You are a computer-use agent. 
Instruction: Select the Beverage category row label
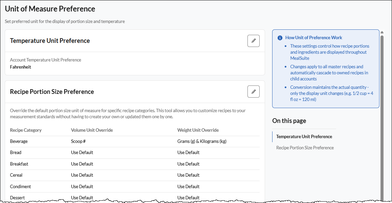19,141
